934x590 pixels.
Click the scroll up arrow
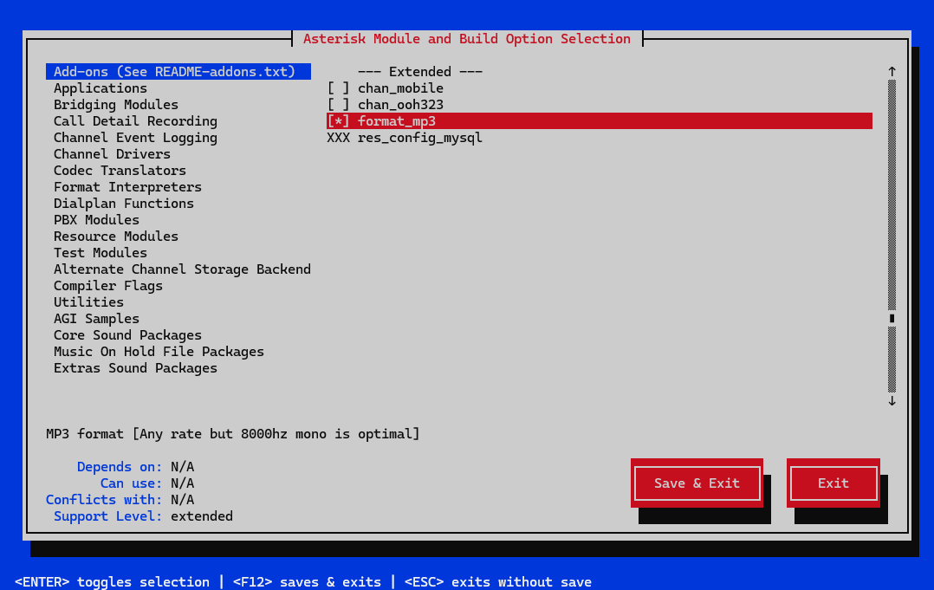coord(892,72)
